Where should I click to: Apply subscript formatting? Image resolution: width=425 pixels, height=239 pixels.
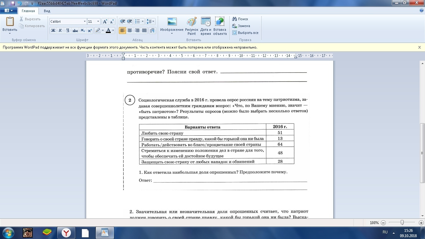tap(82, 30)
